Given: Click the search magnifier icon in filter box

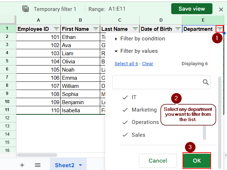Looking at the screenshot, I should 206,82.
